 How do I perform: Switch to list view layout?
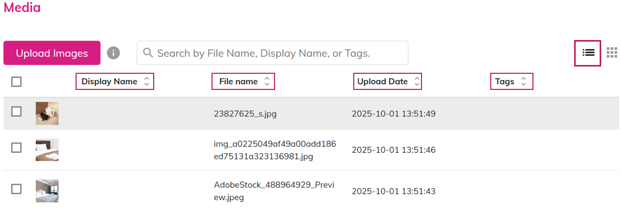(x=588, y=53)
